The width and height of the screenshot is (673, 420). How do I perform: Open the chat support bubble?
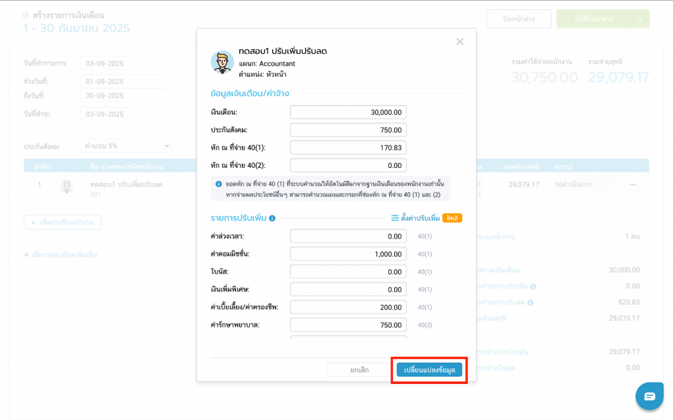(x=649, y=396)
